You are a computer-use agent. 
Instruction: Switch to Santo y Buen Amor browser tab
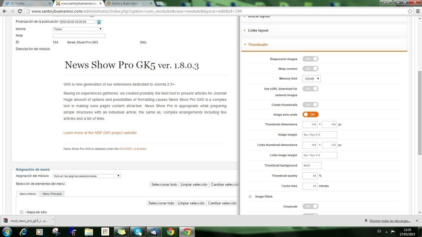[129, 3]
